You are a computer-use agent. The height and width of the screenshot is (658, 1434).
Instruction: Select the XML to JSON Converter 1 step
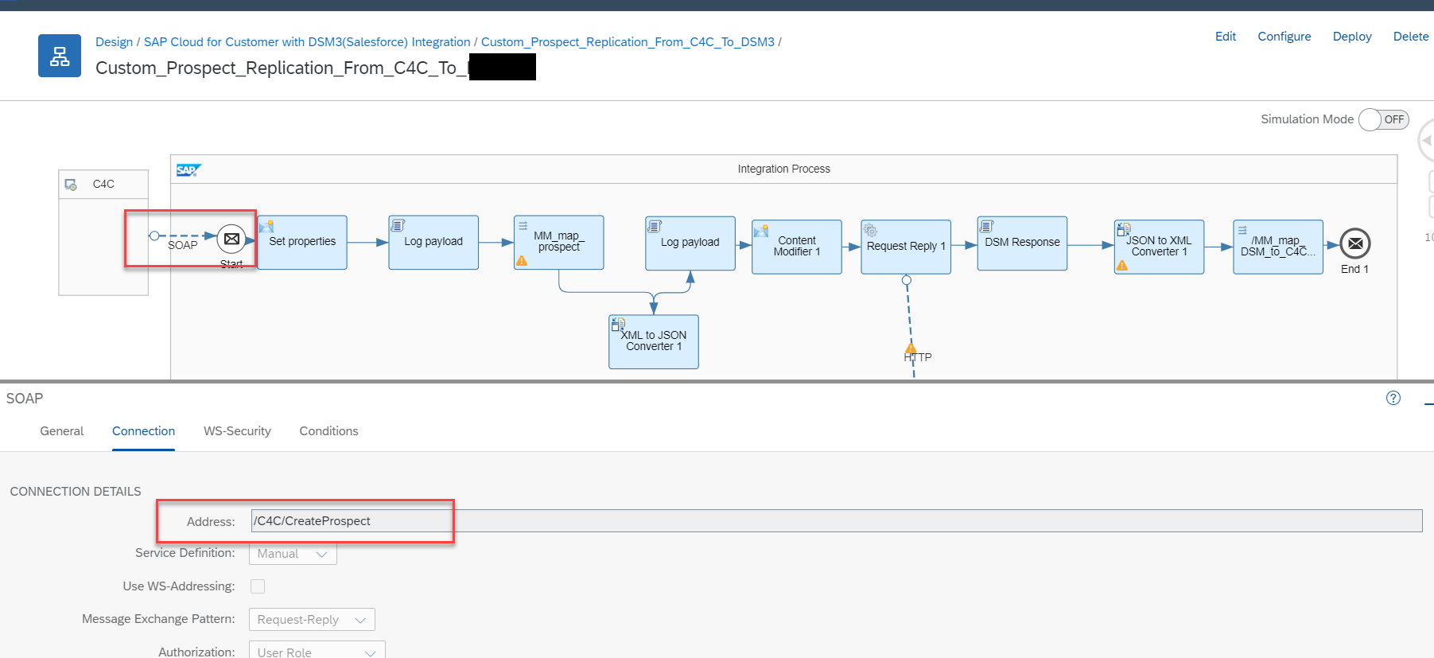click(653, 341)
